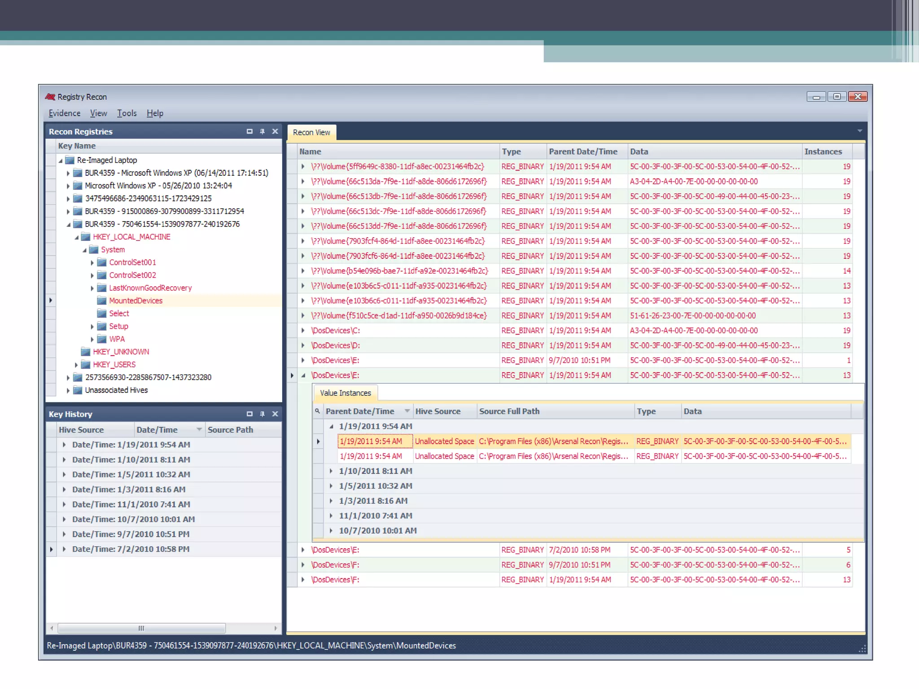Collapse the System registry key

[x=84, y=250]
